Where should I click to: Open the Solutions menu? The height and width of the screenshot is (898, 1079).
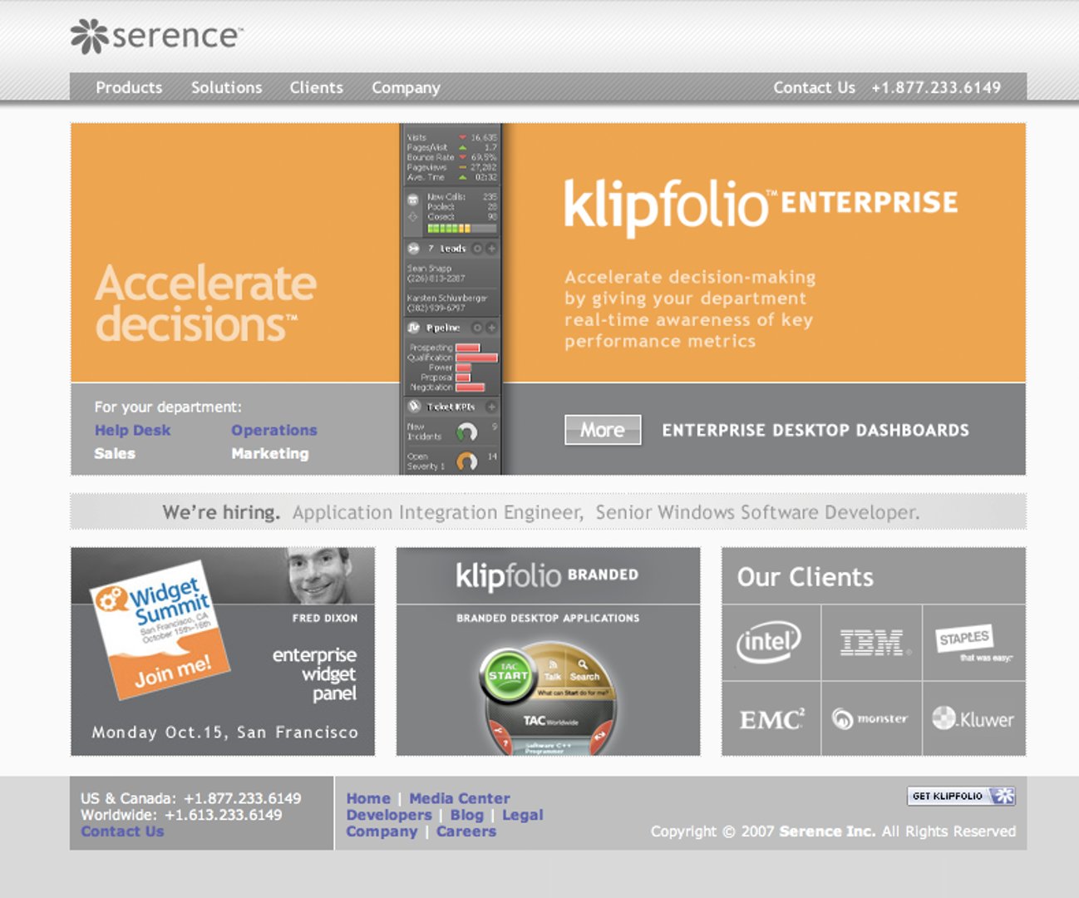click(226, 87)
